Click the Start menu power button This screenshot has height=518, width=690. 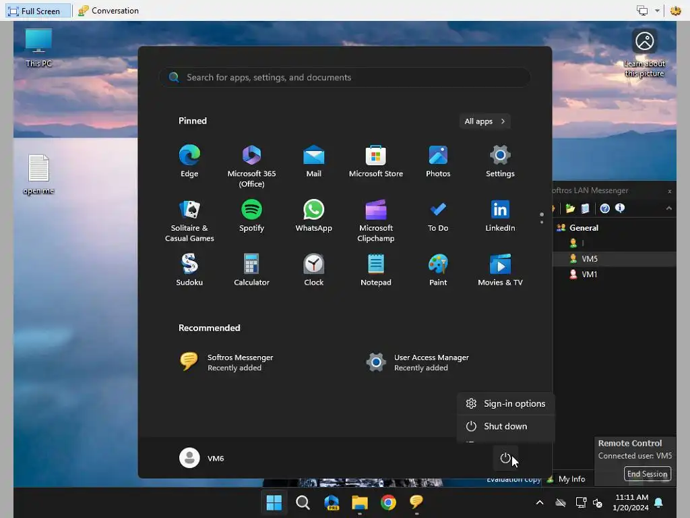[x=505, y=458]
